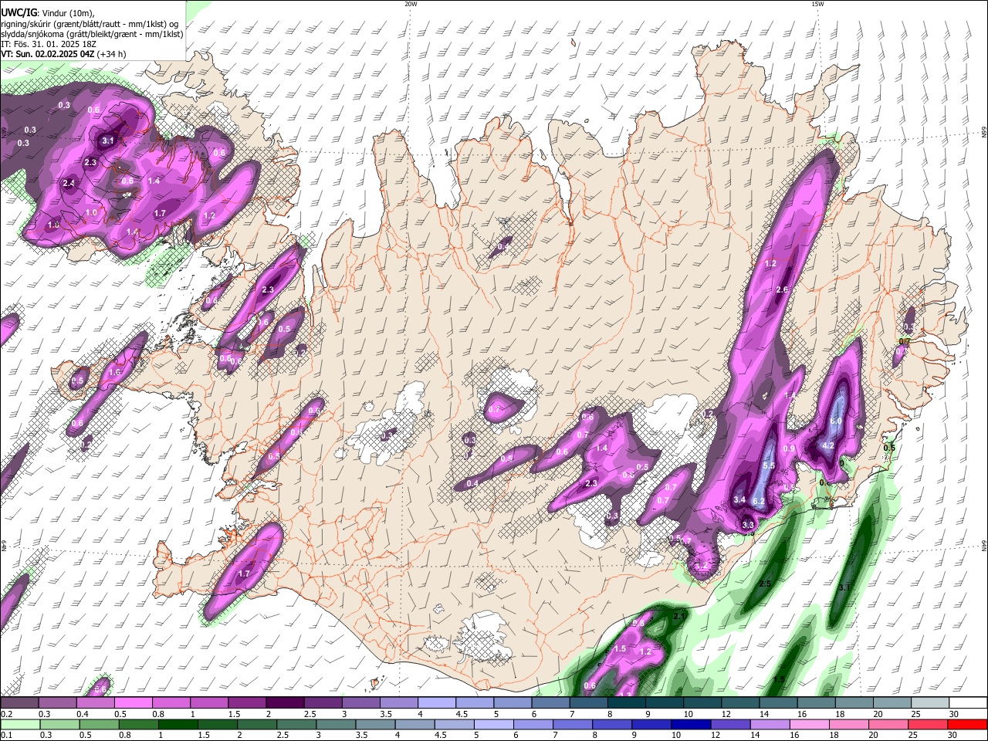Viewport: 988px width, 741px height.
Task: Click the 'IT: Fös. 31. 01. 2025 18Z' line
Action: [x=48, y=44]
